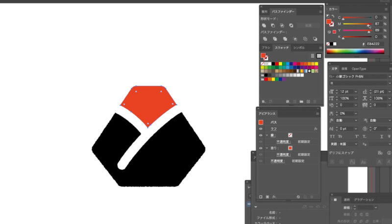Click Add New Stroke icon in Appearance panel
Viewport: 392px width, 224px height.
[261, 197]
